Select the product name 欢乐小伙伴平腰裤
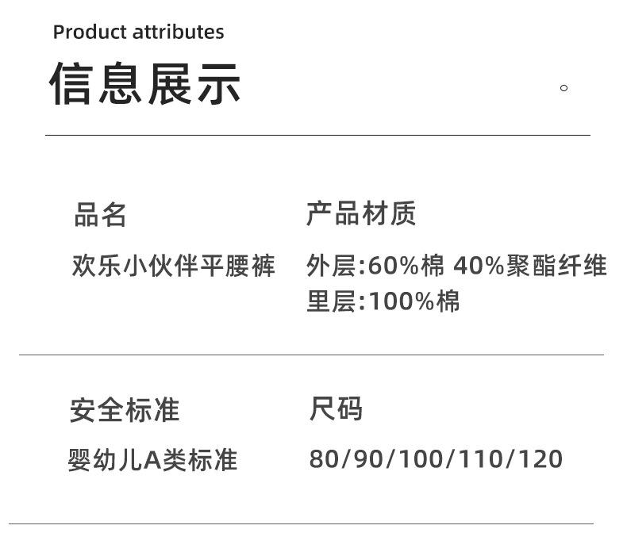Image resolution: width=627 pixels, height=556 pixels. (174, 266)
